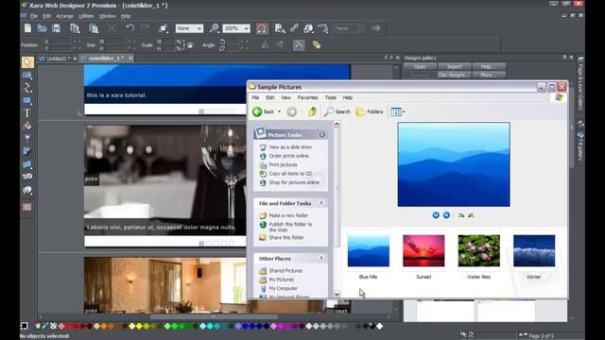
Task: Click the Redo arrow
Action: (x=145, y=28)
